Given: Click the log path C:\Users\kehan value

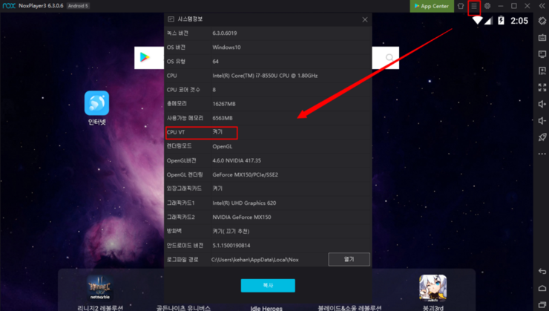Looking at the screenshot, I should point(255,260).
